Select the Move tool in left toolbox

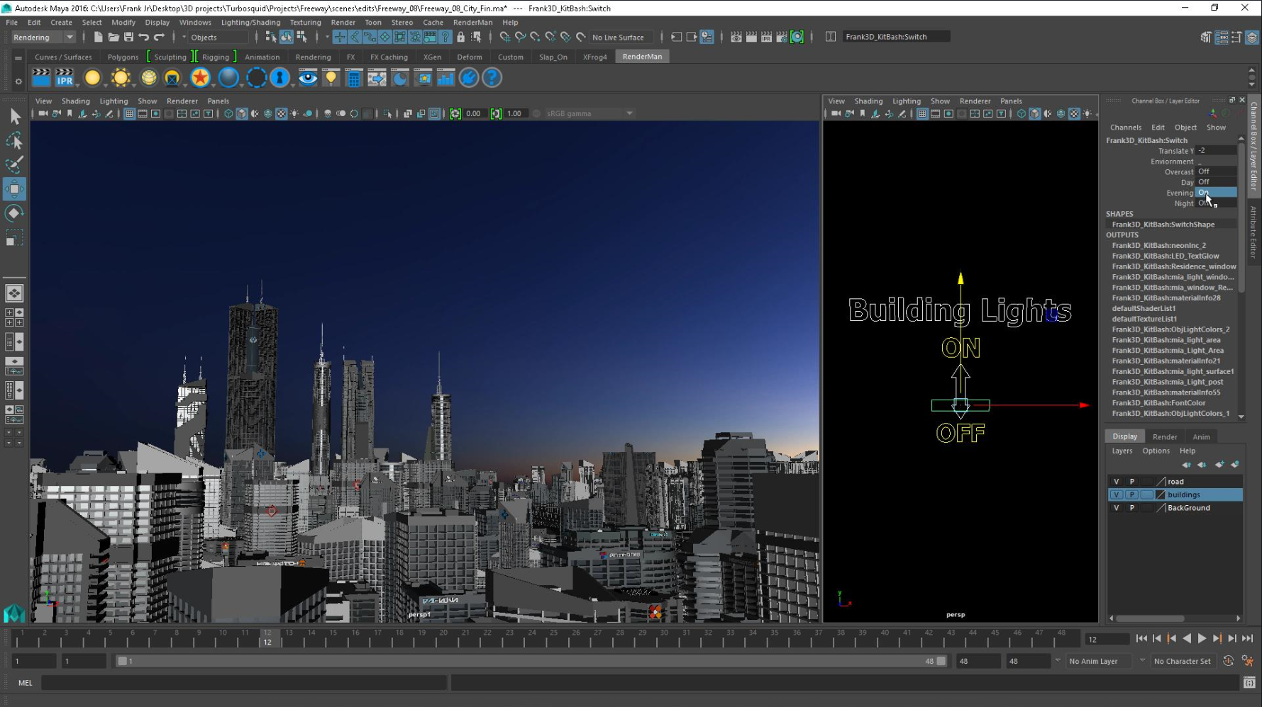click(x=14, y=189)
